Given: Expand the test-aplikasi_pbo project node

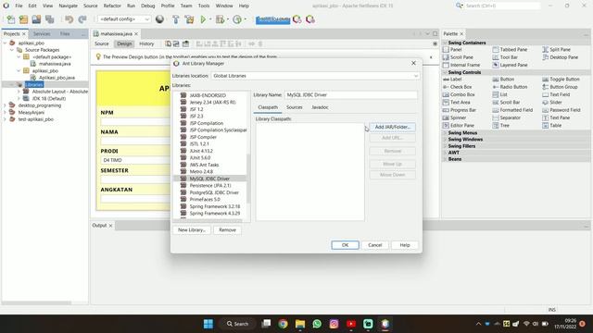Looking at the screenshot, I should (x=6, y=119).
